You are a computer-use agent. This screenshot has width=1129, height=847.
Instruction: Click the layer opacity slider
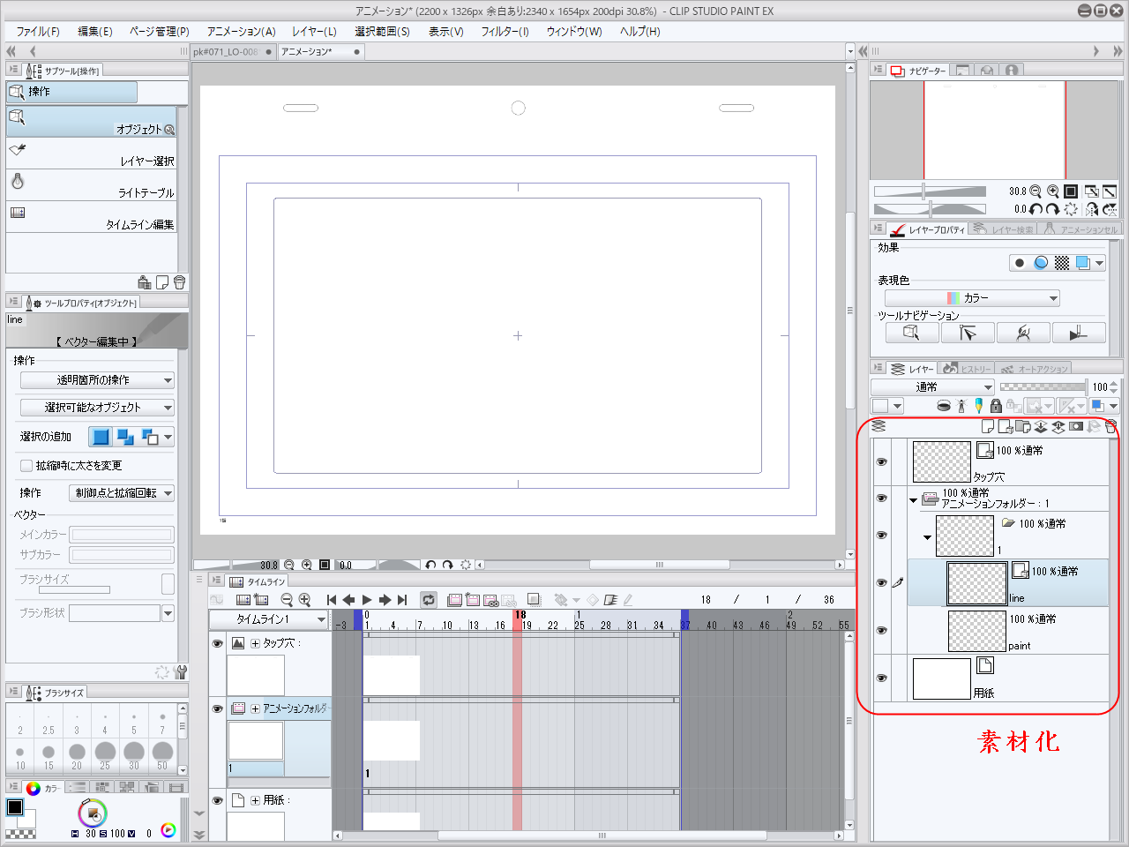pos(1043,386)
